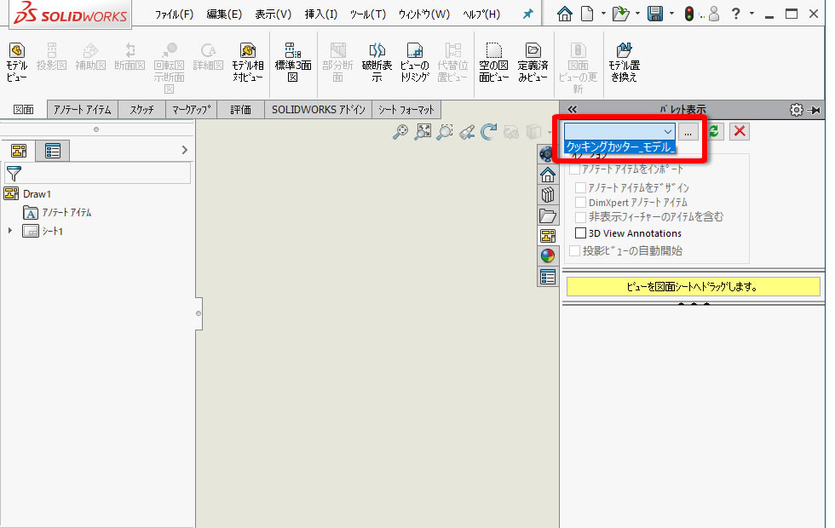Viewport: 835px width, 528px height.
Task: Toggle DimXpert アノテートアイテム checkbox
Action: click(x=580, y=203)
